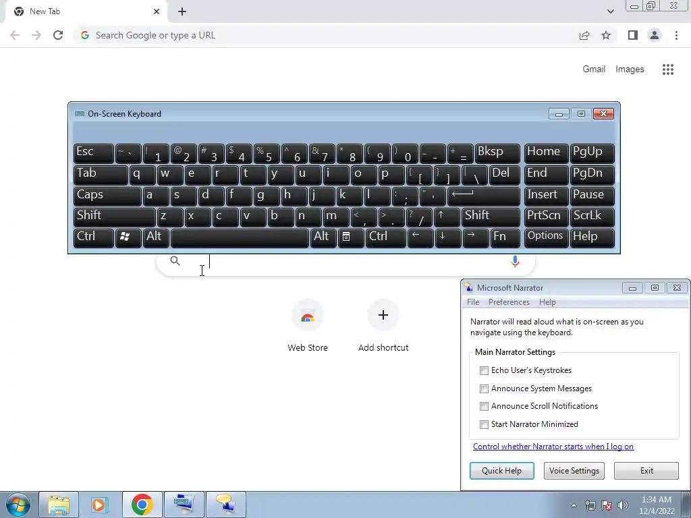This screenshot has height=518, width=691.
Task: Open the Web Store shortcut
Action: (308, 326)
